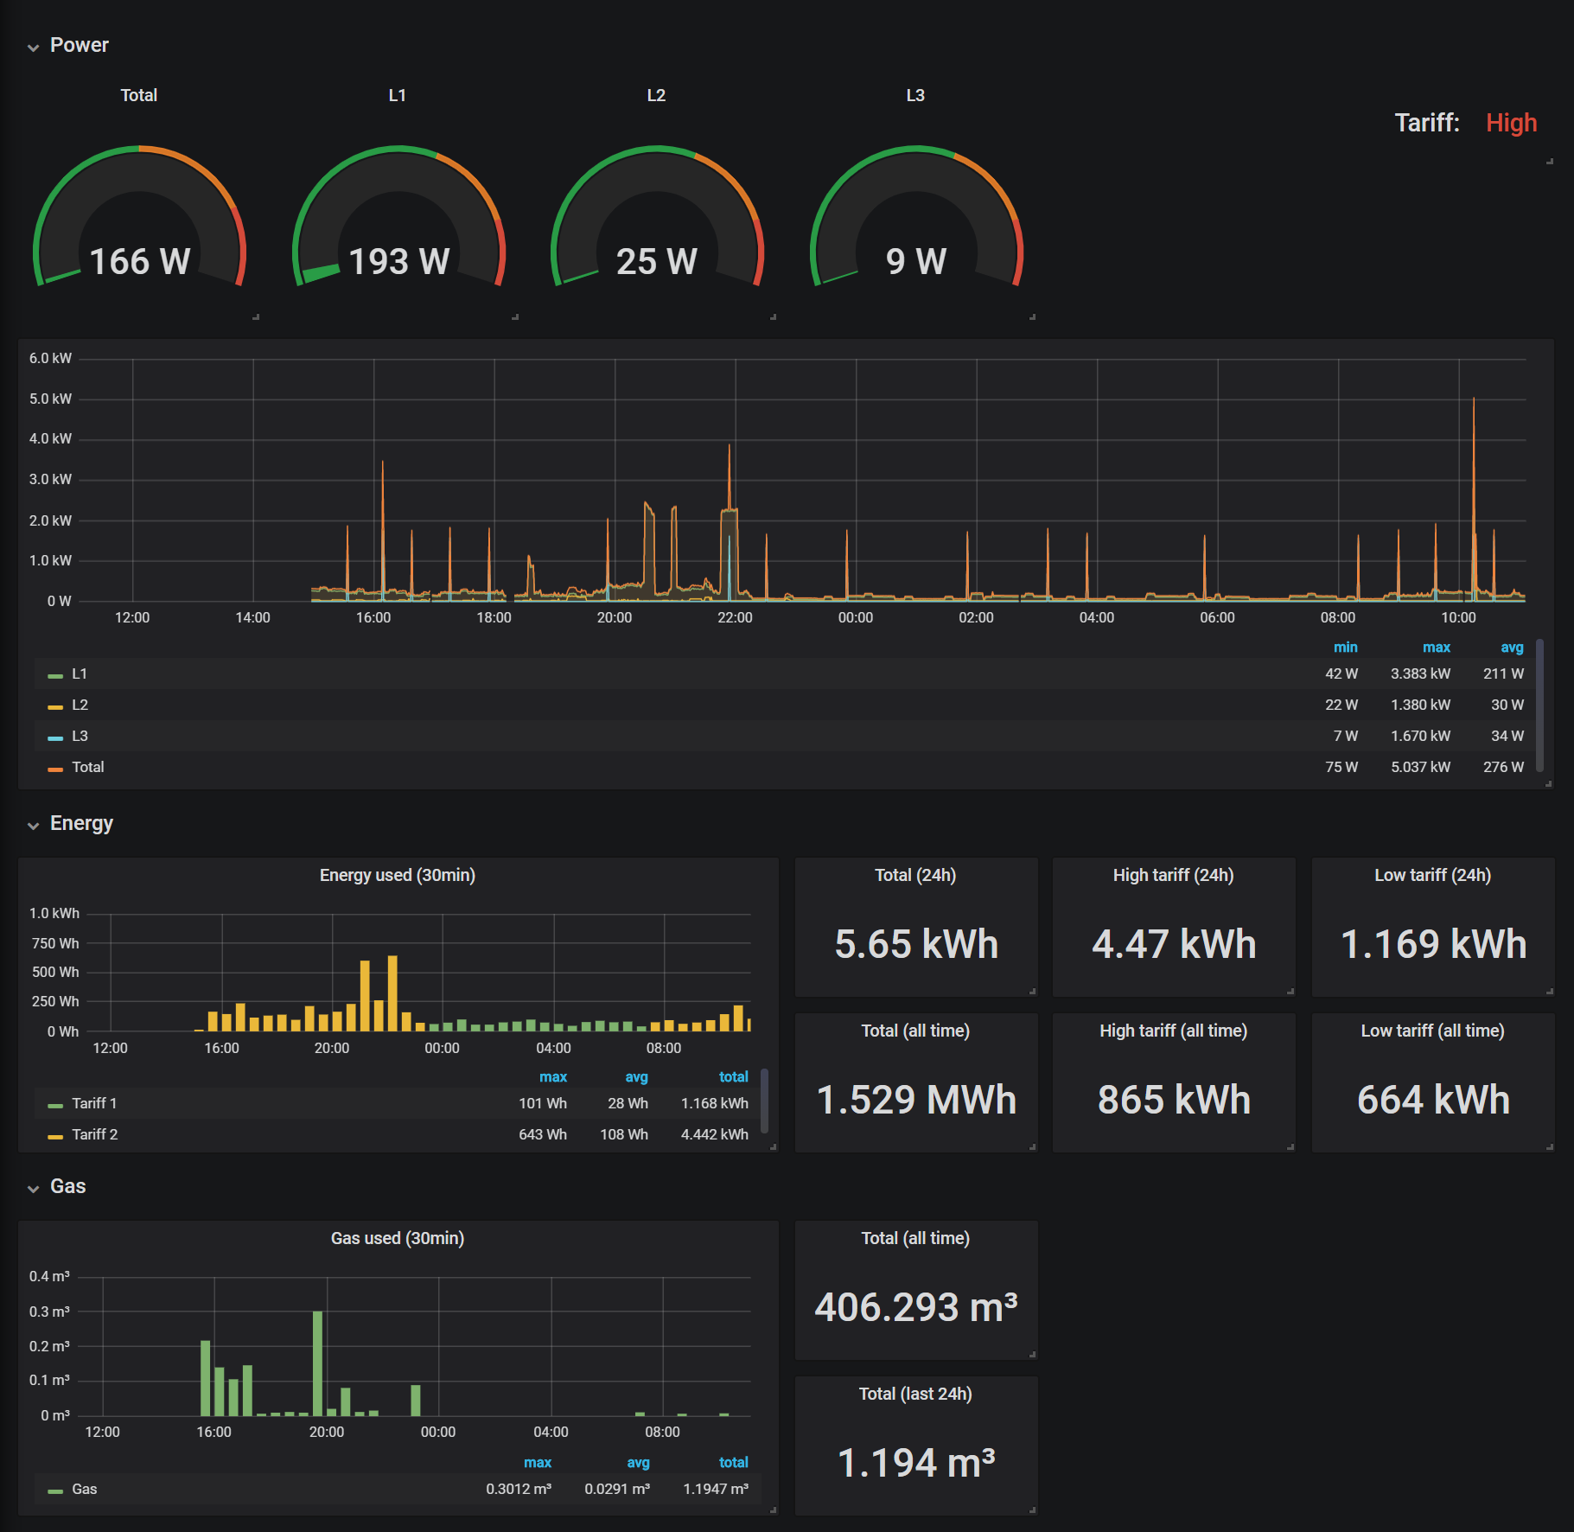Click resize handle of Gas used panel
This screenshot has height=1532, width=1574.
coord(774,1510)
